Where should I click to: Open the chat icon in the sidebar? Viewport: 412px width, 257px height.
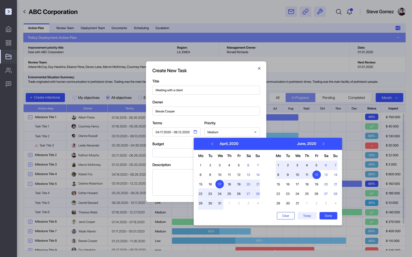point(8,84)
